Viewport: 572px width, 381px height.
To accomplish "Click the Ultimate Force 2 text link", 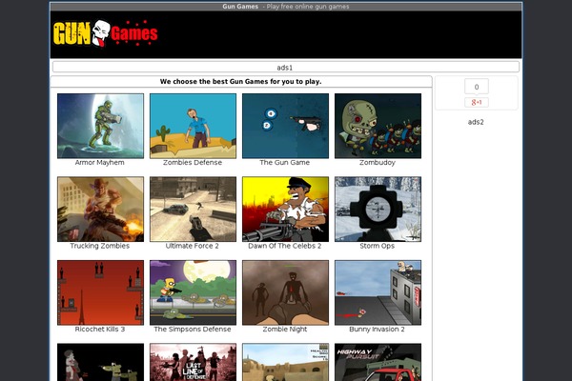I will (193, 246).
